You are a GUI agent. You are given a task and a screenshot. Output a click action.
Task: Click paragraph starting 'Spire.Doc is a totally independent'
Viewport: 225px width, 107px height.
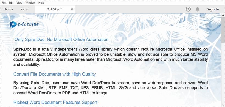pyautogui.click(x=111, y=57)
